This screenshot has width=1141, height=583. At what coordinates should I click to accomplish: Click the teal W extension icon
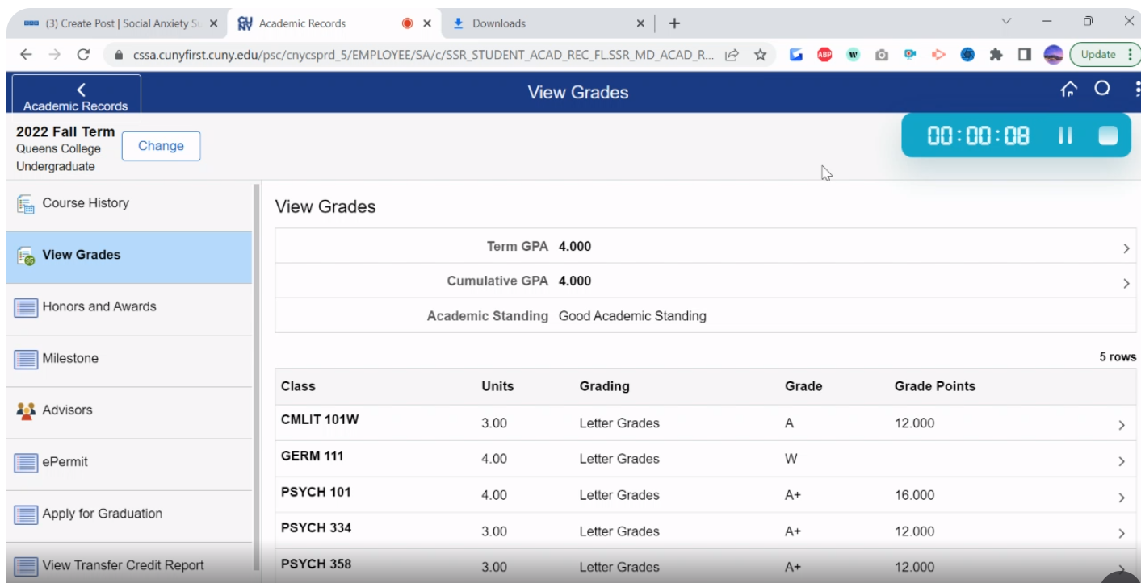point(853,55)
